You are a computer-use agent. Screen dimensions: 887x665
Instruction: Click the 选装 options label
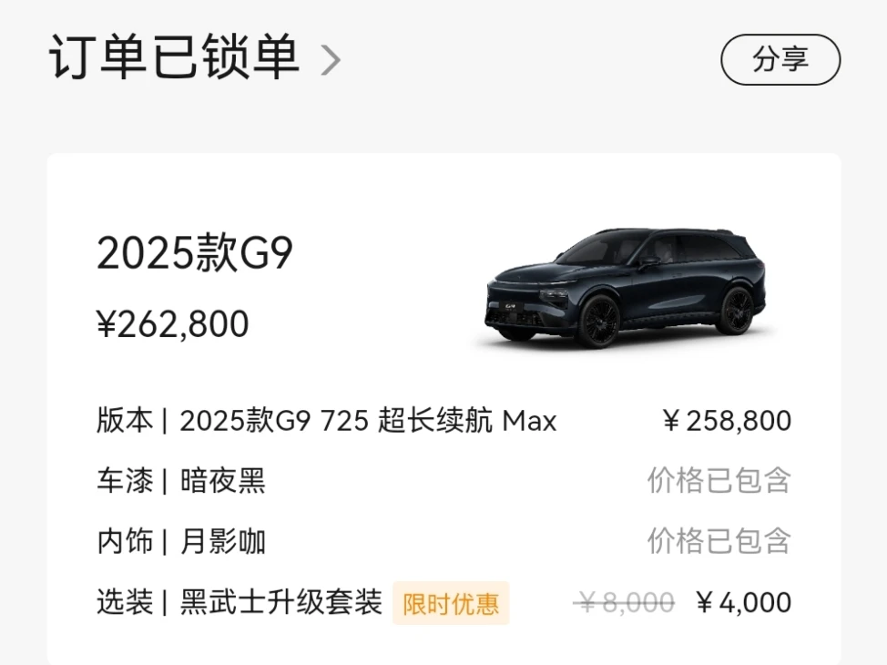pyautogui.click(x=125, y=602)
